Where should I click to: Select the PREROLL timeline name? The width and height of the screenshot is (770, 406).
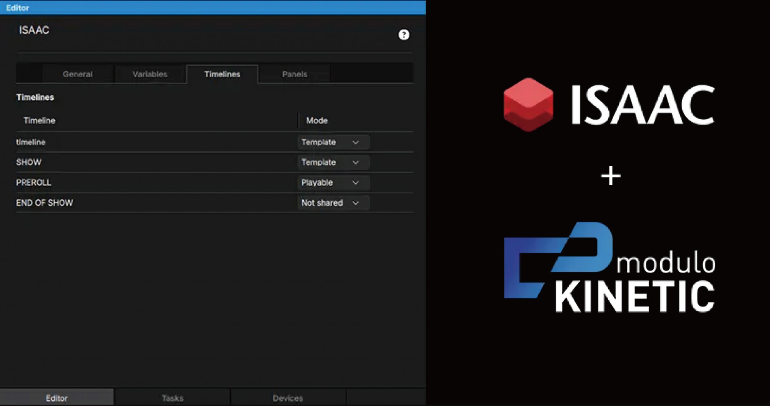tap(34, 183)
